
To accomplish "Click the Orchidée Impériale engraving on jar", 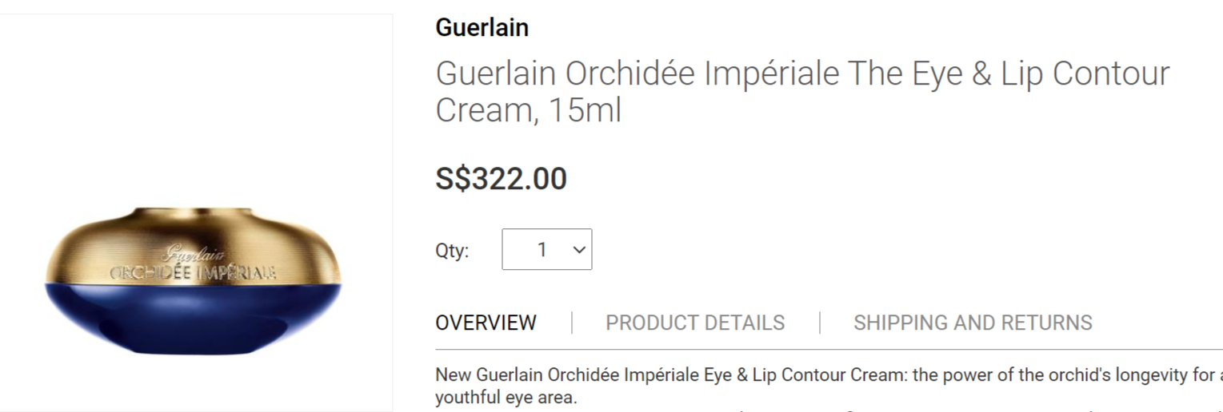I will (193, 273).
